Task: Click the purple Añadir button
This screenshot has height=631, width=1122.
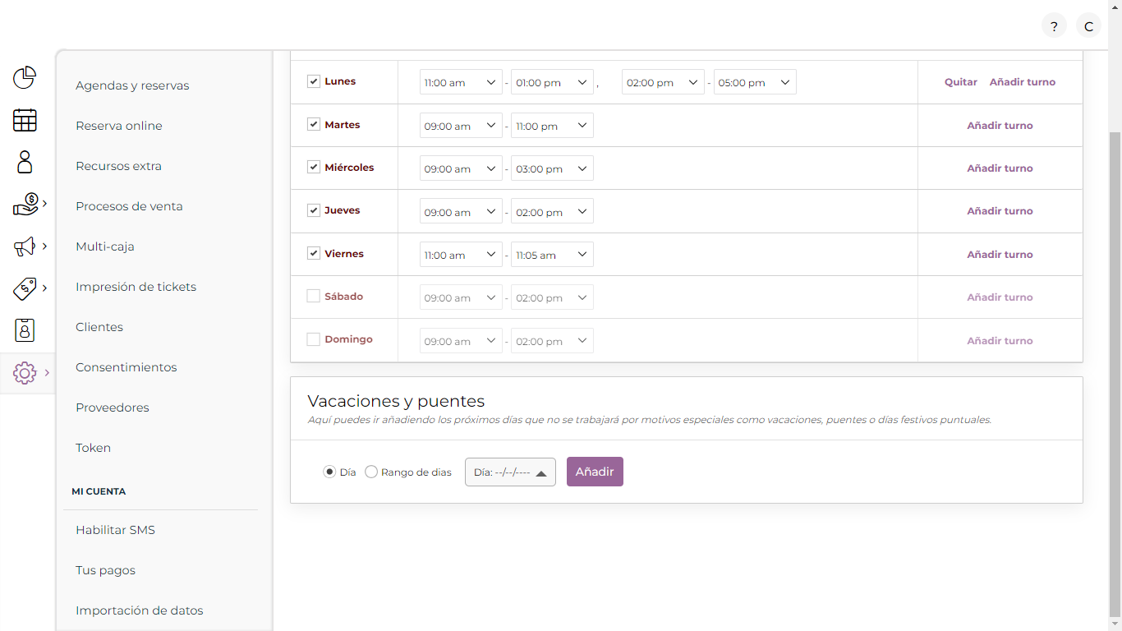Action: click(595, 472)
